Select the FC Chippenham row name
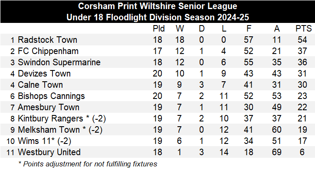315x169 pixels. click(48, 51)
